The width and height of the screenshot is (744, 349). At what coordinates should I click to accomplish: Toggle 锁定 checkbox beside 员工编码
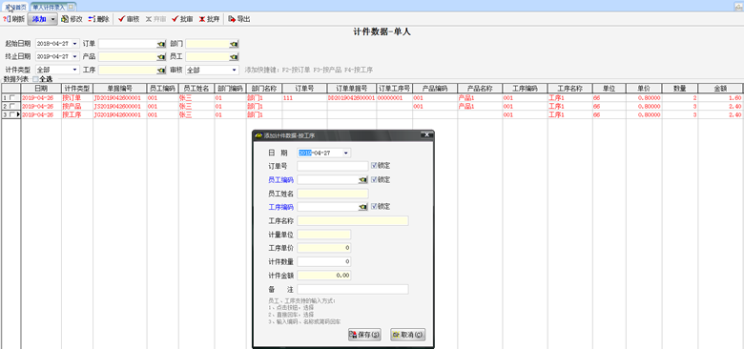[x=374, y=179]
